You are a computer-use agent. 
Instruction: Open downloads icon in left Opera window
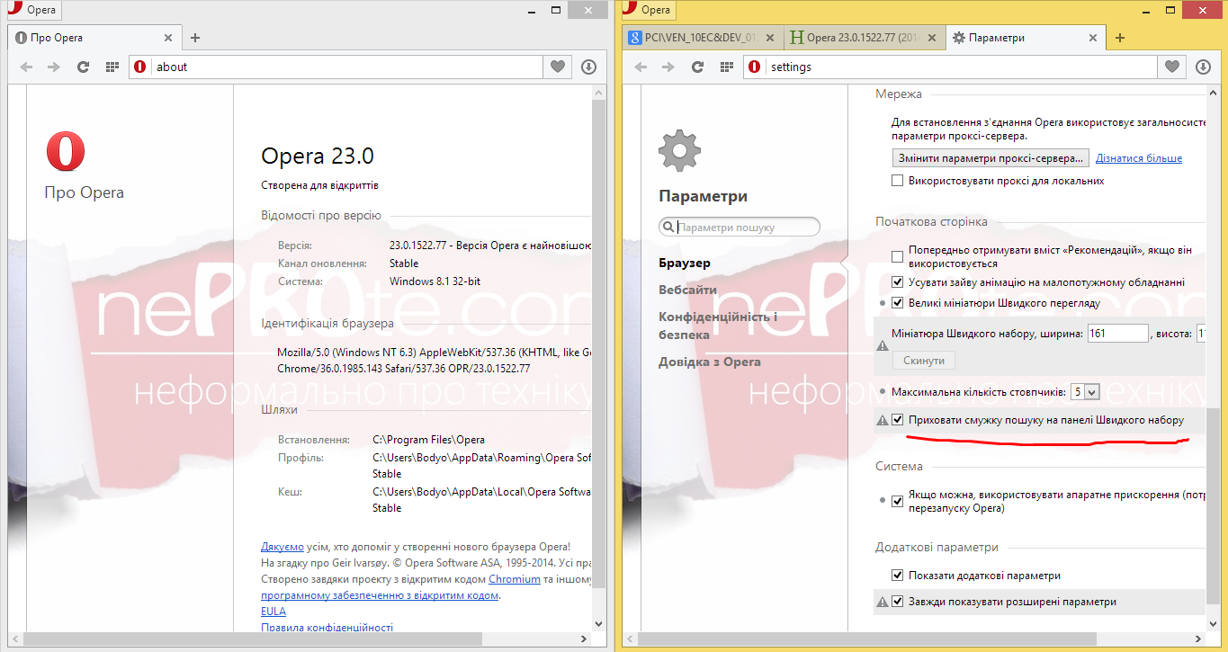[x=588, y=67]
